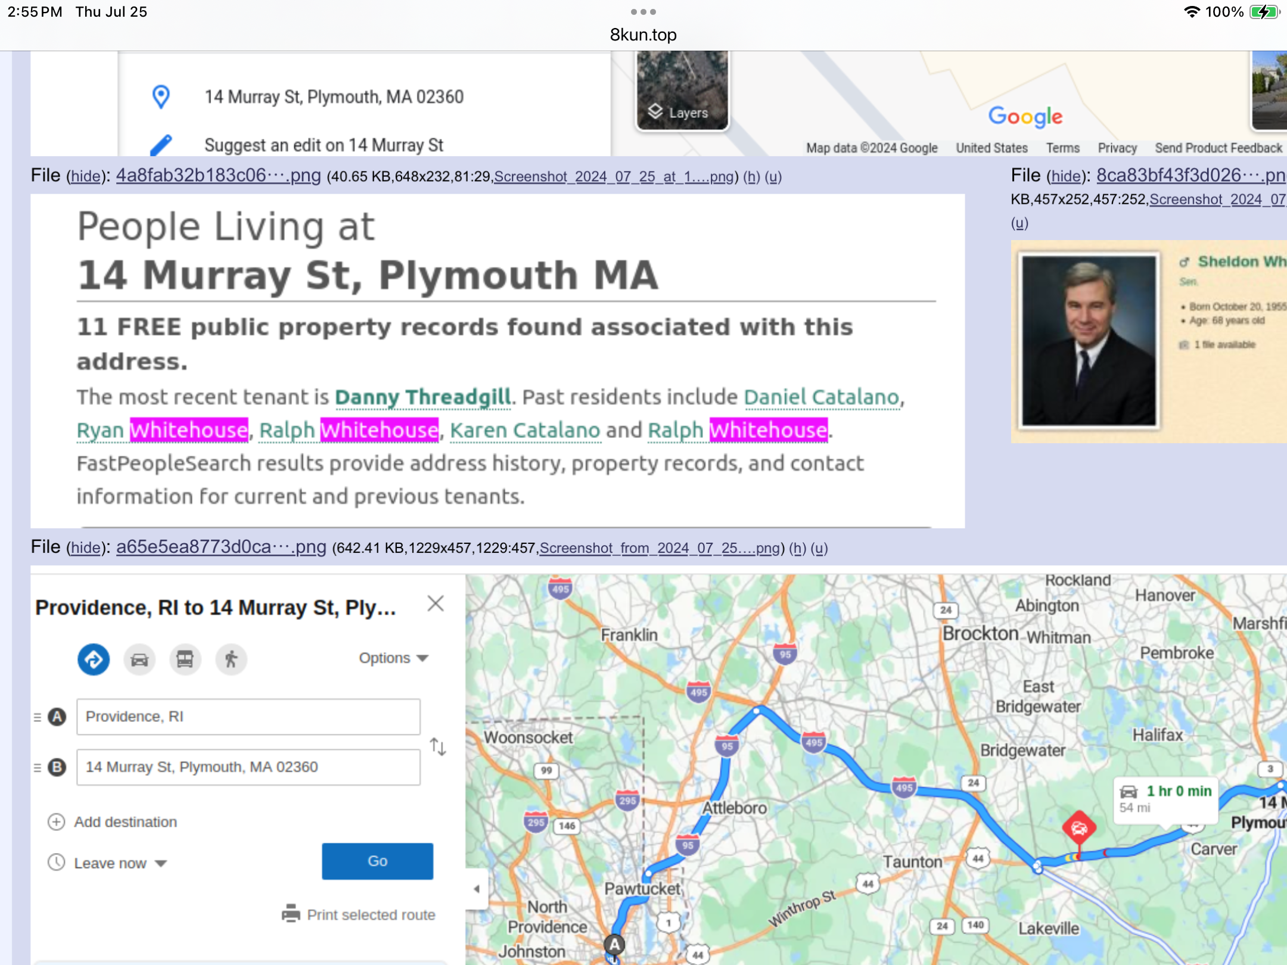Open the Layers map thumbnail
This screenshot has height=965, width=1287.
(682, 91)
